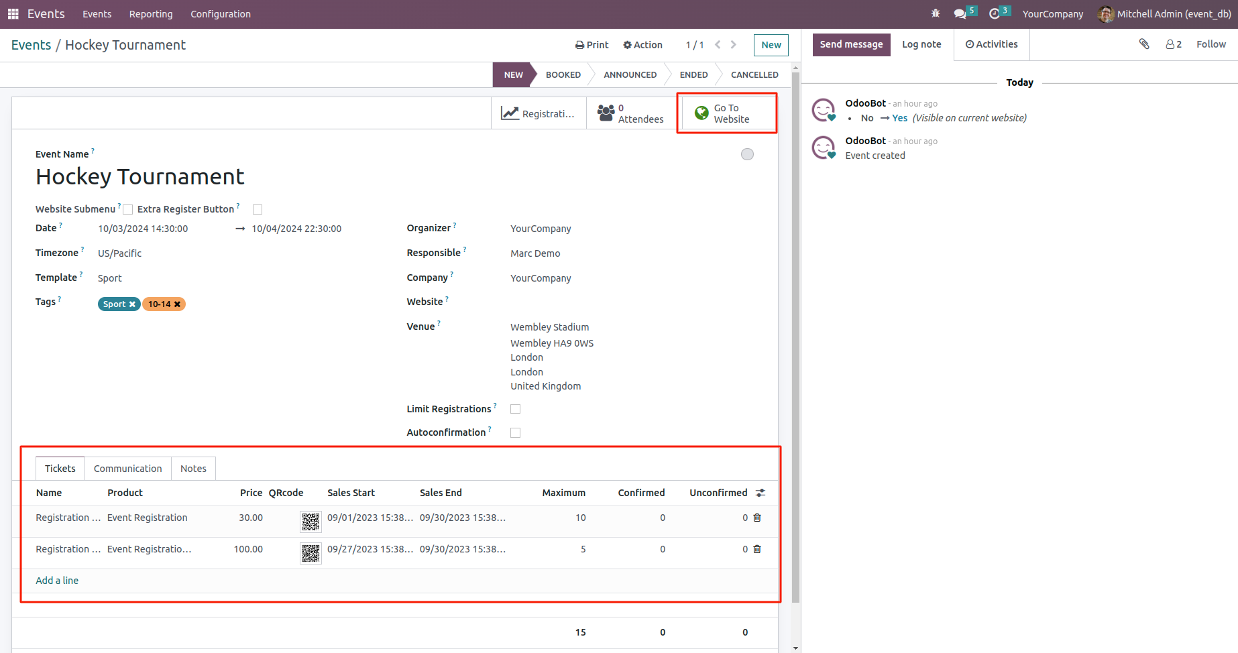
Task: Remove the 10-14 tag
Action: point(177,304)
